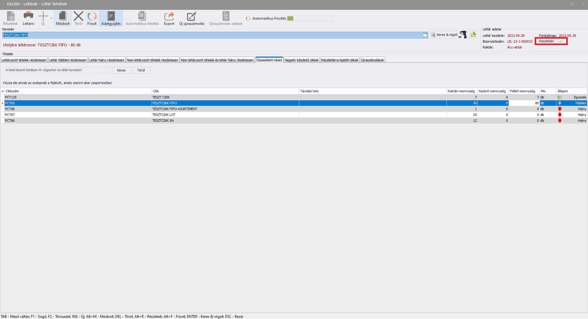Viewport: 588px width, 319px height.
Task: Click the Módosít toolbar icon
Action: click(63, 16)
